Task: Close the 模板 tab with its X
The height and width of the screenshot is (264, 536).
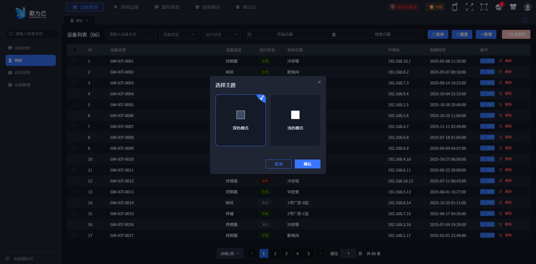Action: click(87, 20)
